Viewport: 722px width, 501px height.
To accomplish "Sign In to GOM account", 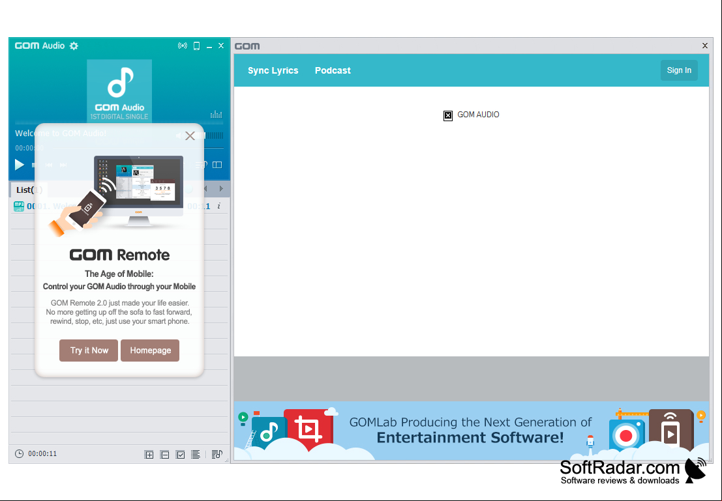I will (x=679, y=70).
